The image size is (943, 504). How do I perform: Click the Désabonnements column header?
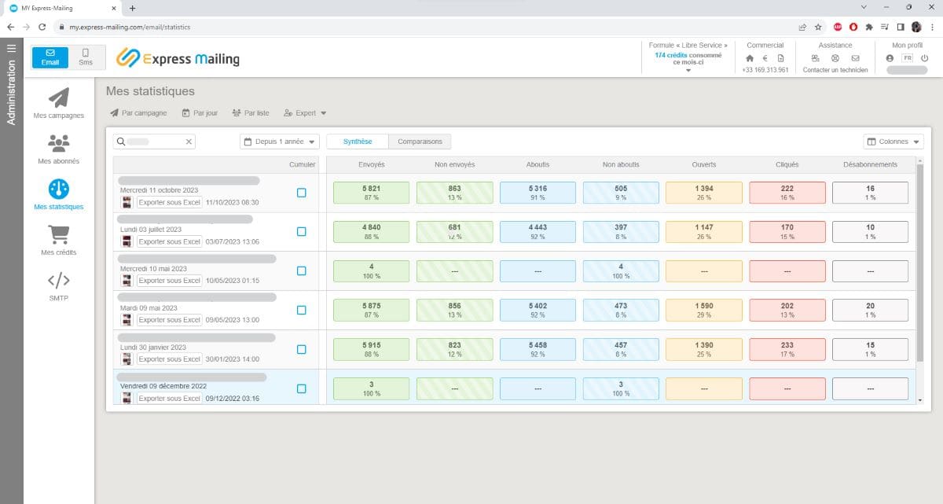(870, 164)
